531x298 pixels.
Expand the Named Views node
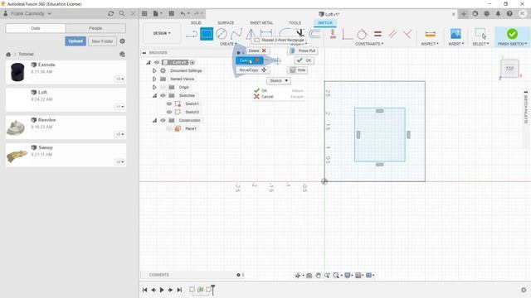pyautogui.click(x=154, y=79)
